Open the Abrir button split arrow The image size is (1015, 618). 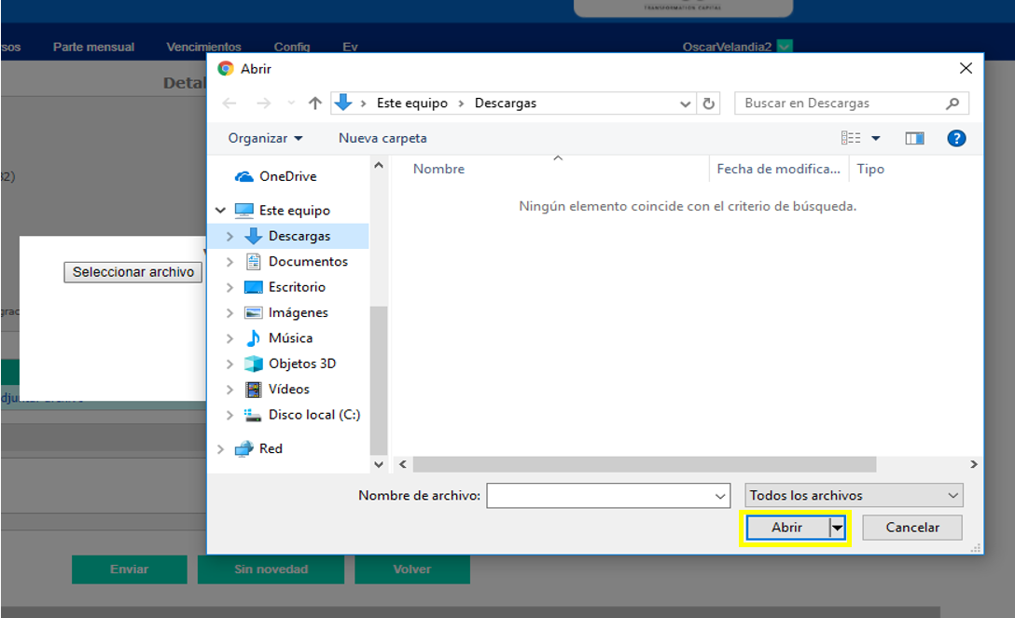tap(838, 528)
